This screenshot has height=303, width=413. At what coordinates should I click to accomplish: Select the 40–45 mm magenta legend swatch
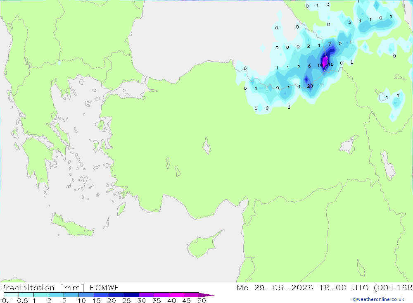click(176, 295)
